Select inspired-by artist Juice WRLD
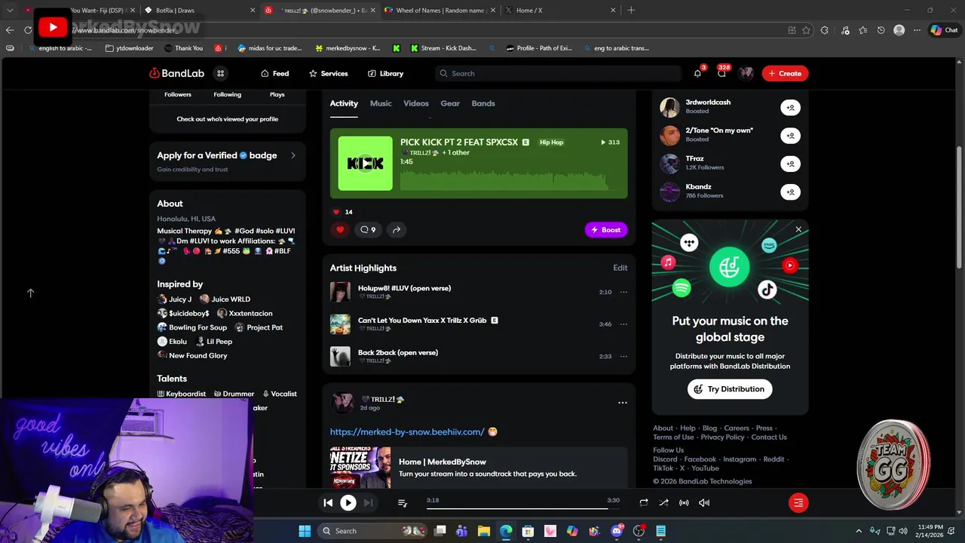The image size is (965, 543). (225, 299)
